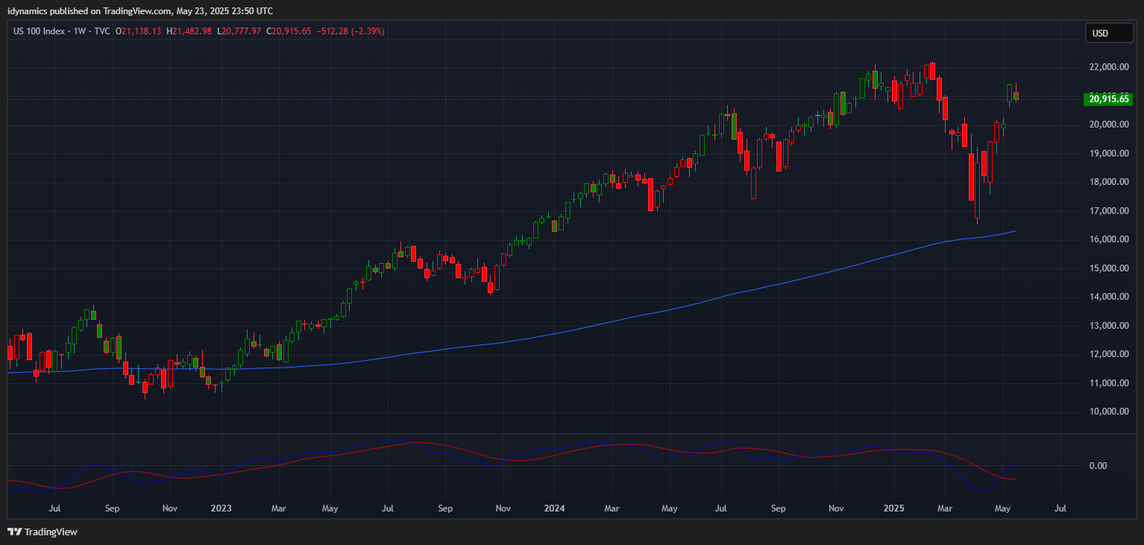Click the 10,000.00 price axis label
Viewport: 1144px width, 545px height.
(x=1108, y=412)
